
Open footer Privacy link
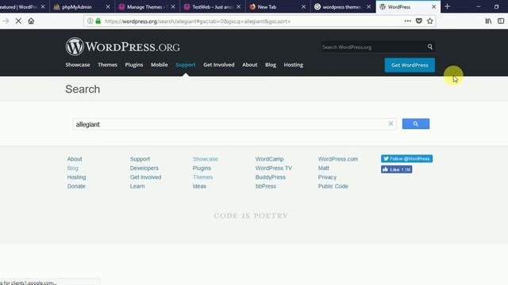pos(327,177)
